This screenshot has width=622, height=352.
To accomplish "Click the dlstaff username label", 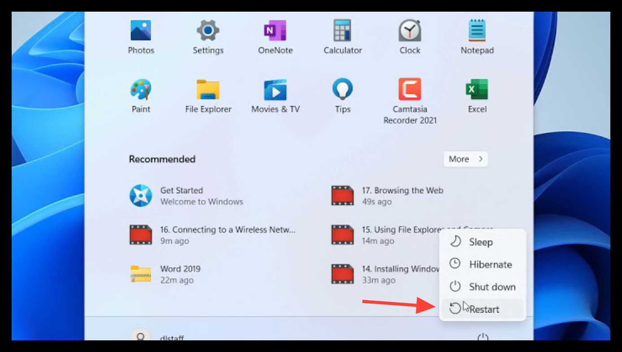I will pyautogui.click(x=172, y=338).
